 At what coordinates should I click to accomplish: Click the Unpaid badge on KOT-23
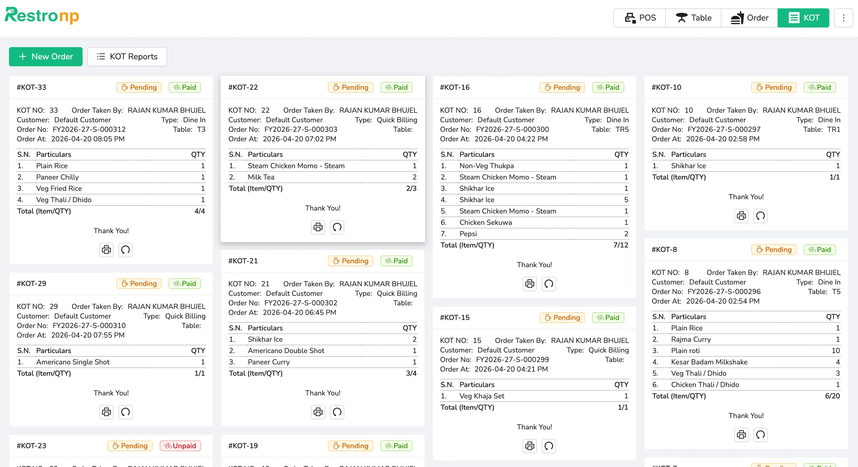180,446
